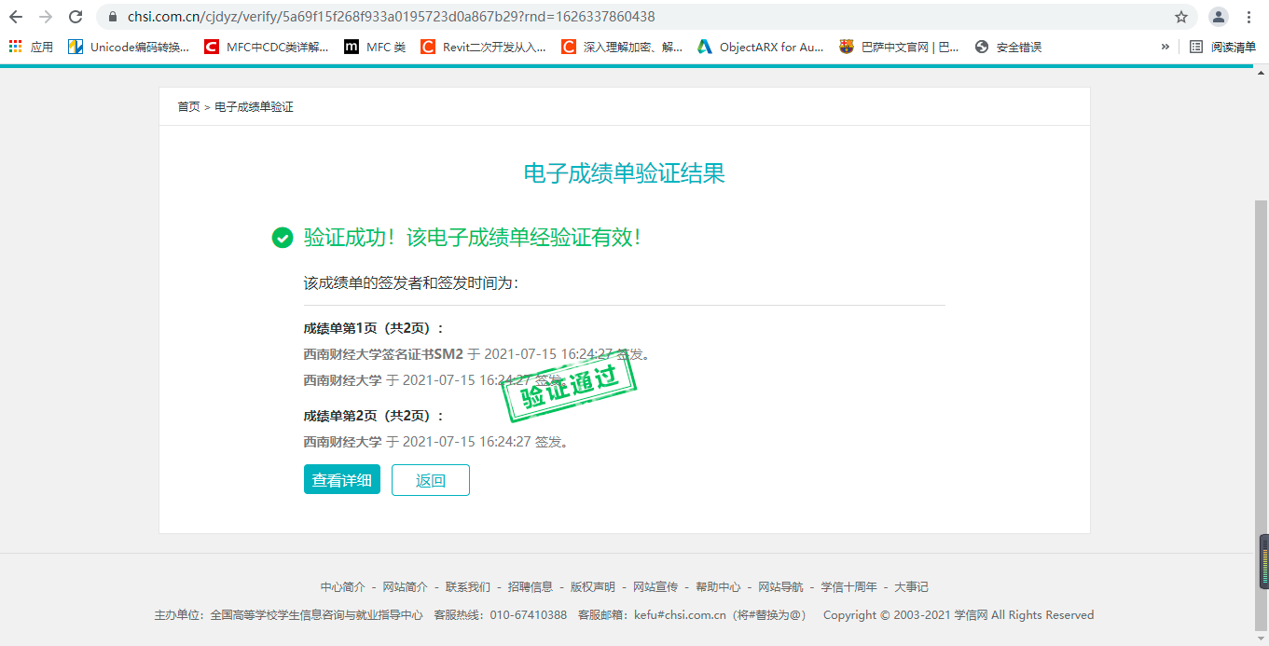Open Revit二次开发从入 bookmark
Viewport: 1269px width, 646px height.
tap(484, 47)
